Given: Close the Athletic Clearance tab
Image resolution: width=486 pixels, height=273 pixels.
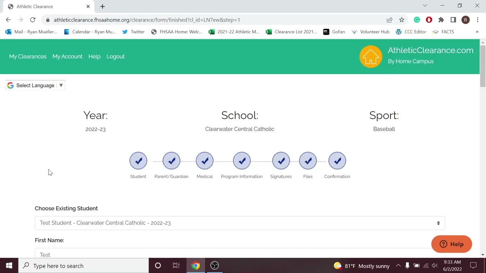Looking at the screenshot, I should click(88, 6).
